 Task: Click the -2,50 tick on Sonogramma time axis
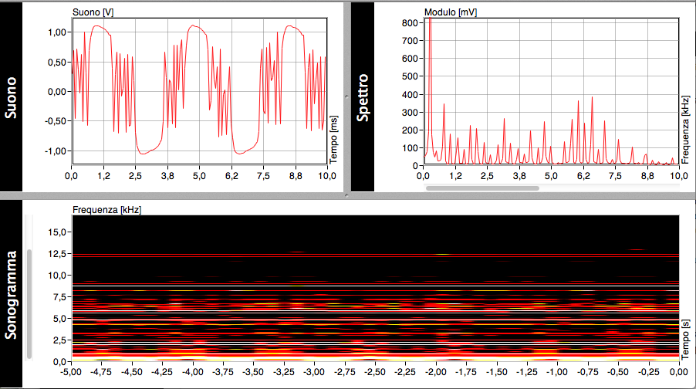click(x=374, y=372)
